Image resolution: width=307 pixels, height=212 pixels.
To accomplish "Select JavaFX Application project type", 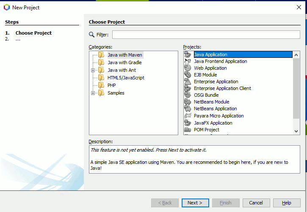I will [213, 123].
